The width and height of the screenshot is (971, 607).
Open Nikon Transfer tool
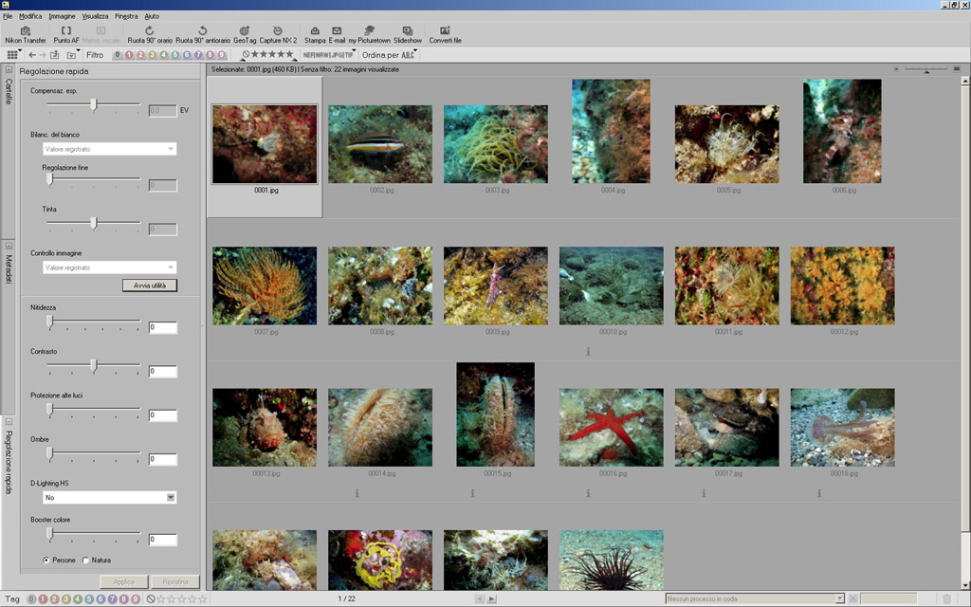tap(26, 35)
